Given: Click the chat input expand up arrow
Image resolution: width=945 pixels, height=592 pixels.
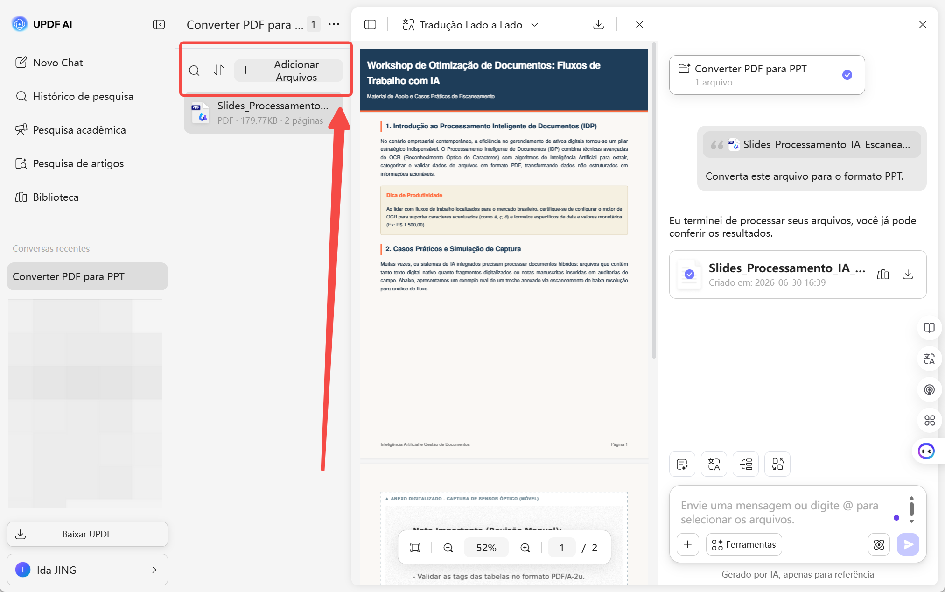Looking at the screenshot, I should pyautogui.click(x=911, y=498).
